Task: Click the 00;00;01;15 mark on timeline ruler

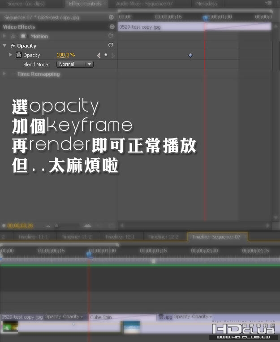Action: pyautogui.click(x=153, y=251)
